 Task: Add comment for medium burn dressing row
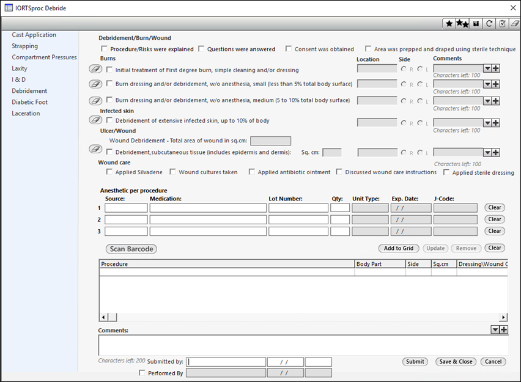coord(496,101)
